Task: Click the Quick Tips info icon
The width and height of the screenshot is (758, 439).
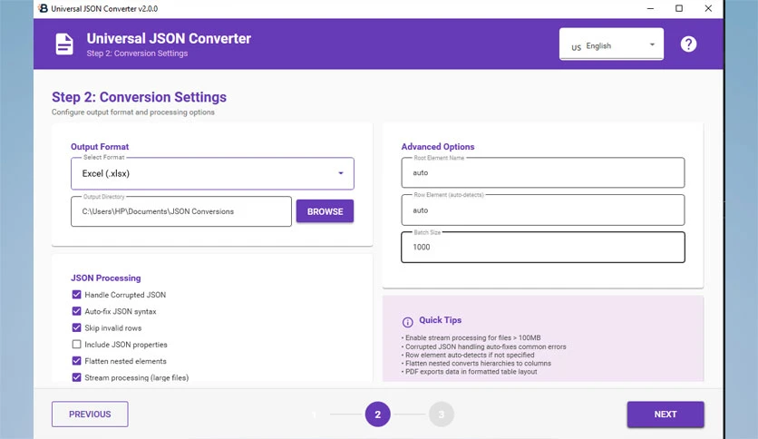Action: click(x=407, y=322)
